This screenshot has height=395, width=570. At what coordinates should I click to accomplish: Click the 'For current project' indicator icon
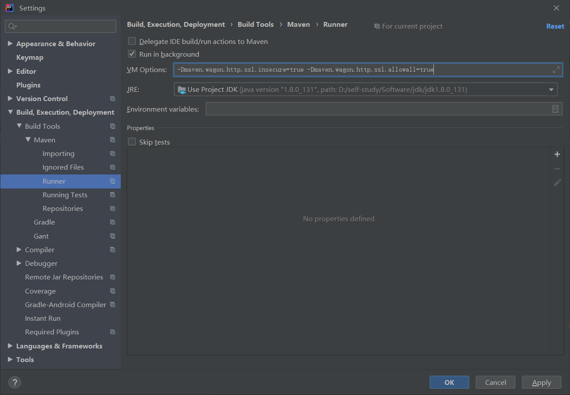[x=377, y=26]
